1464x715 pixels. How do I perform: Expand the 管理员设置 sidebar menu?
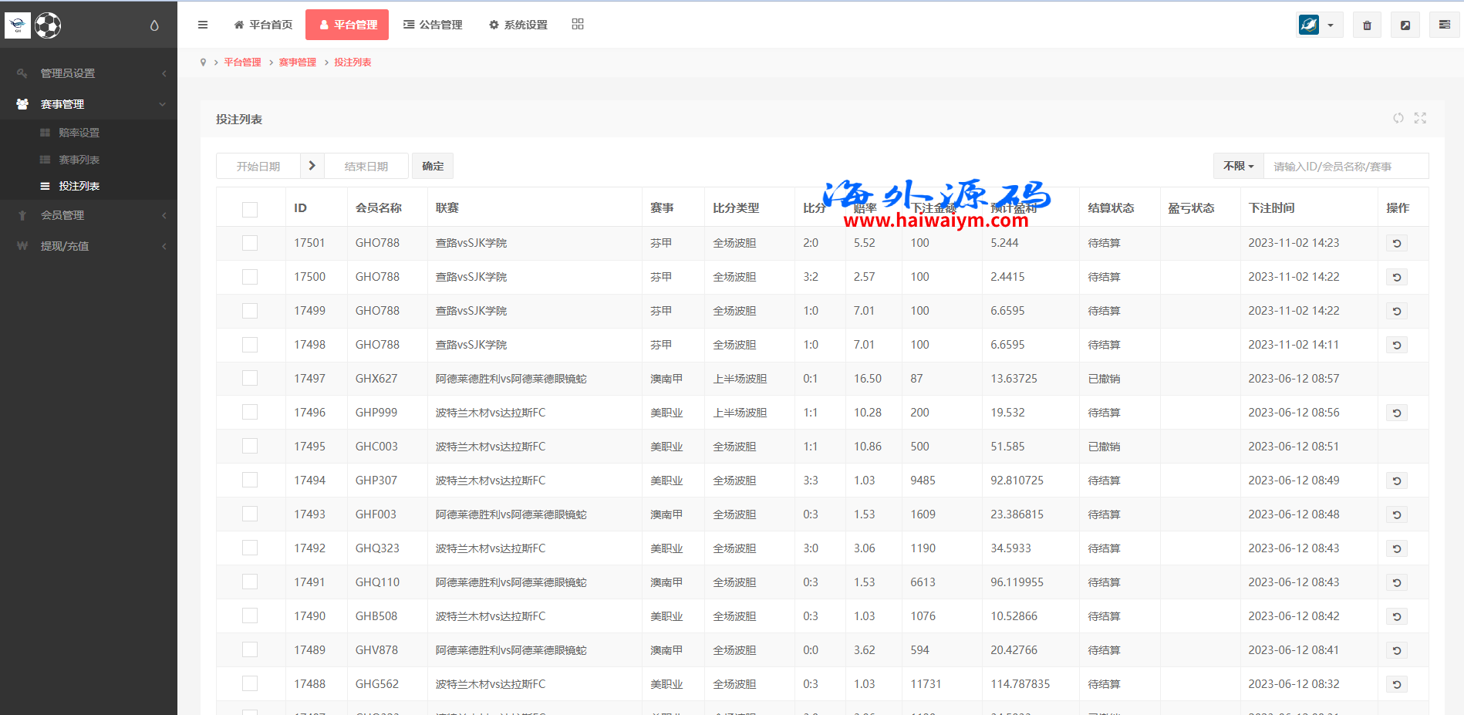click(x=89, y=73)
